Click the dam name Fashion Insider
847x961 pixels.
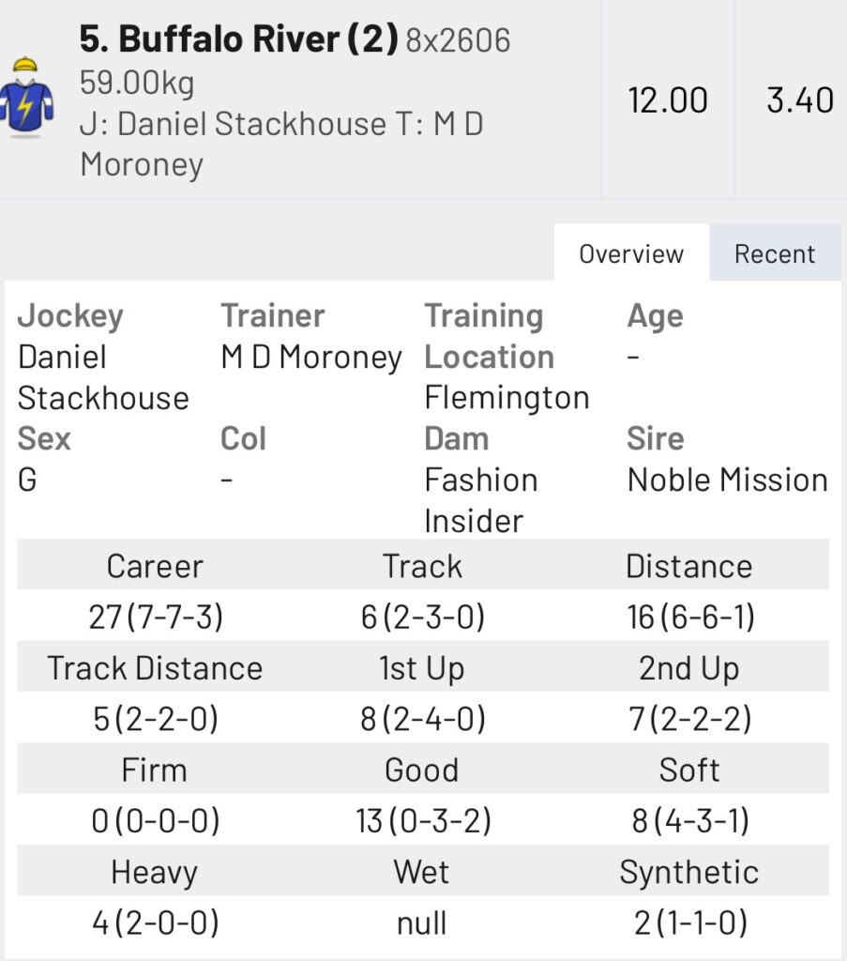coord(480,500)
